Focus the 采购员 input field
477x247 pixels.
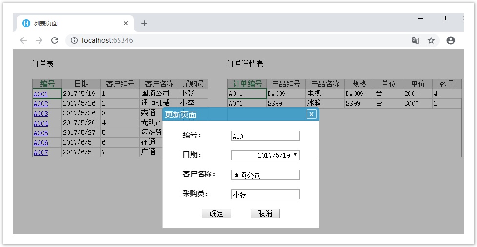265,194
